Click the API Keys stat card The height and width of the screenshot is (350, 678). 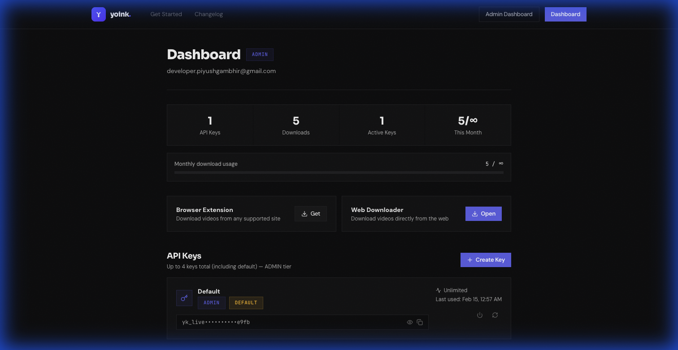coord(210,125)
